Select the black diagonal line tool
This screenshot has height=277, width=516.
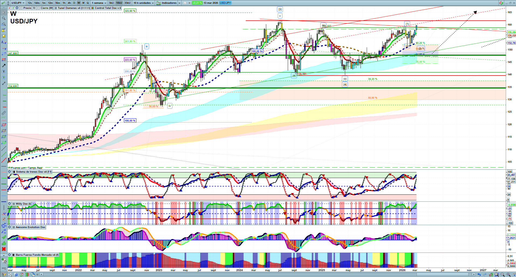pyautogui.click(x=4, y=148)
